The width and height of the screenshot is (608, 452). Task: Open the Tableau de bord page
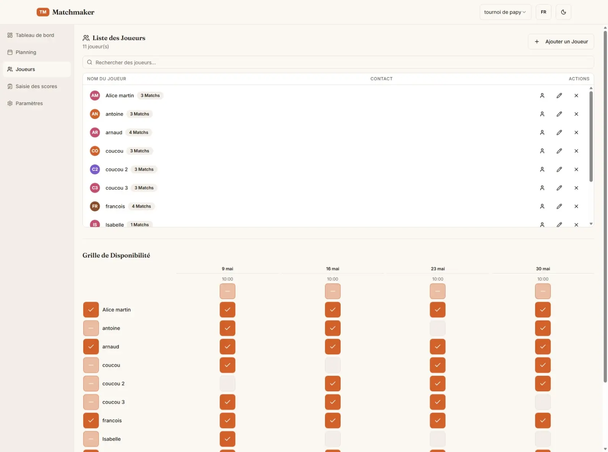37,35
